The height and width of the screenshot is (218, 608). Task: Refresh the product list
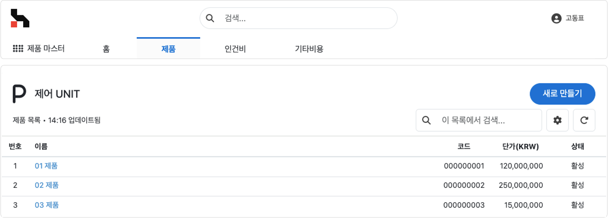pyautogui.click(x=584, y=121)
